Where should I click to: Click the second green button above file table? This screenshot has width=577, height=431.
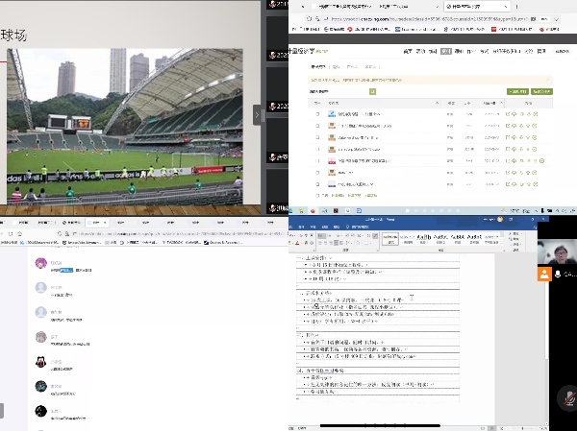coord(541,90)
